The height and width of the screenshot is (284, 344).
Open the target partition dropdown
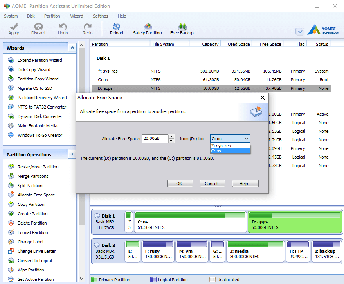tap(230, 139)
